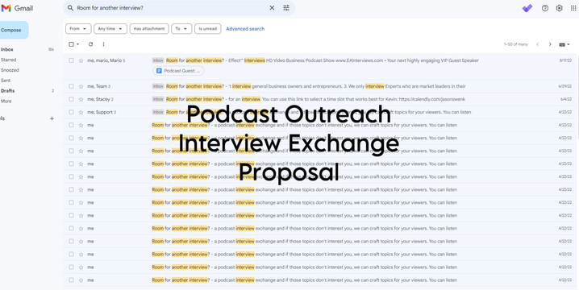
Task: Star the me, mario, Mario email
Action: point(81,60)
